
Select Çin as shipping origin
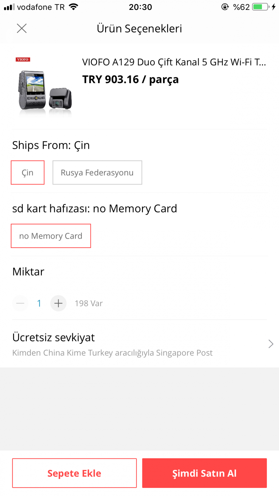pyautogui.click(x=28, y=173)
